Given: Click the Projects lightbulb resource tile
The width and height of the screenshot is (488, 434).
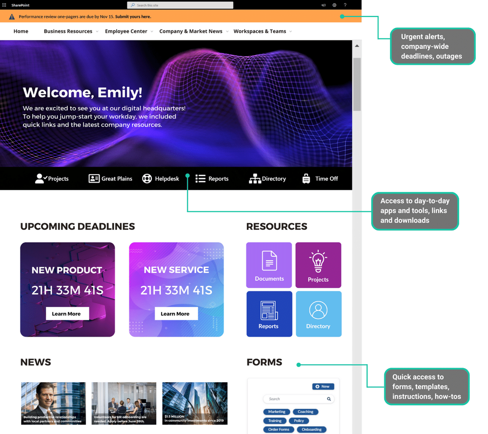Looking at the screenshot, I should (x=318, y=265).
